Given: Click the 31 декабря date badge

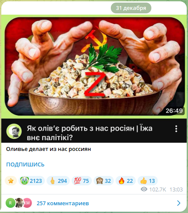Looking at the screenshot, I should click(131, 8).
